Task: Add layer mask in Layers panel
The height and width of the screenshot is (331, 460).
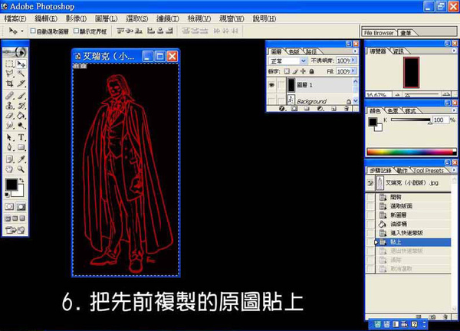Action: click(294, 109)
